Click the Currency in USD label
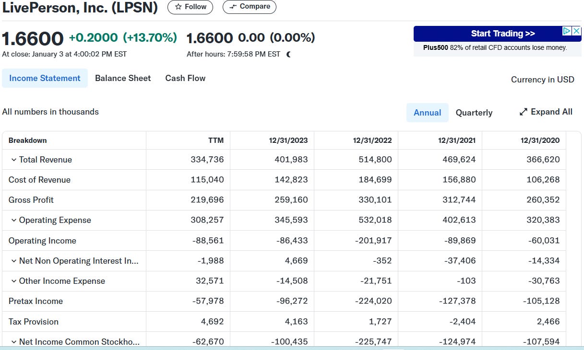Screen dimensions: 584x350 [x=542, y=80]
